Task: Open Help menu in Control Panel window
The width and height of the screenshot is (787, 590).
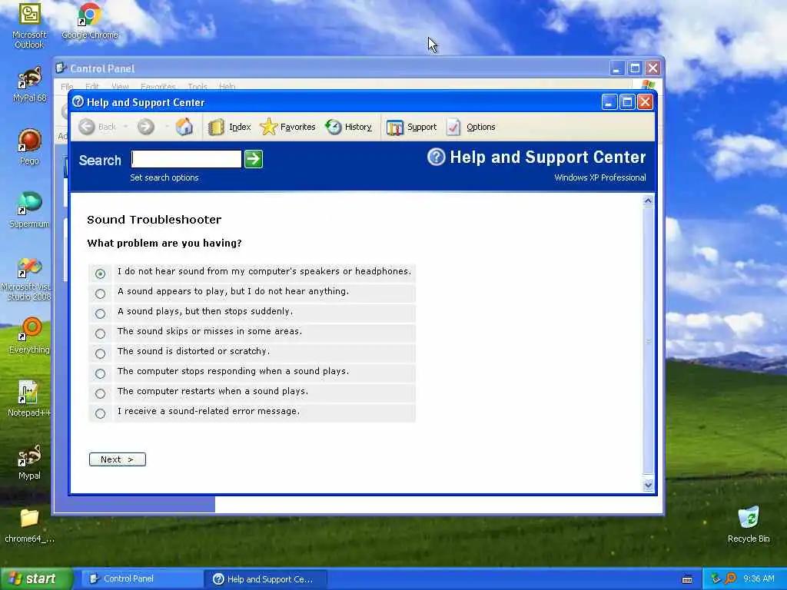Action: (227, 86)
